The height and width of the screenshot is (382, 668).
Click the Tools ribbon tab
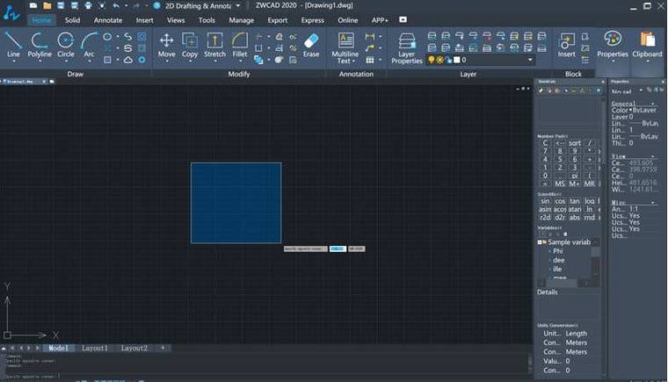coord(207,20)
